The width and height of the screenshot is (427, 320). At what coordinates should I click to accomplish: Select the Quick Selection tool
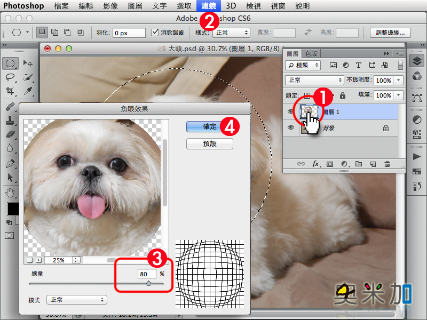click(x=28, y=77)
